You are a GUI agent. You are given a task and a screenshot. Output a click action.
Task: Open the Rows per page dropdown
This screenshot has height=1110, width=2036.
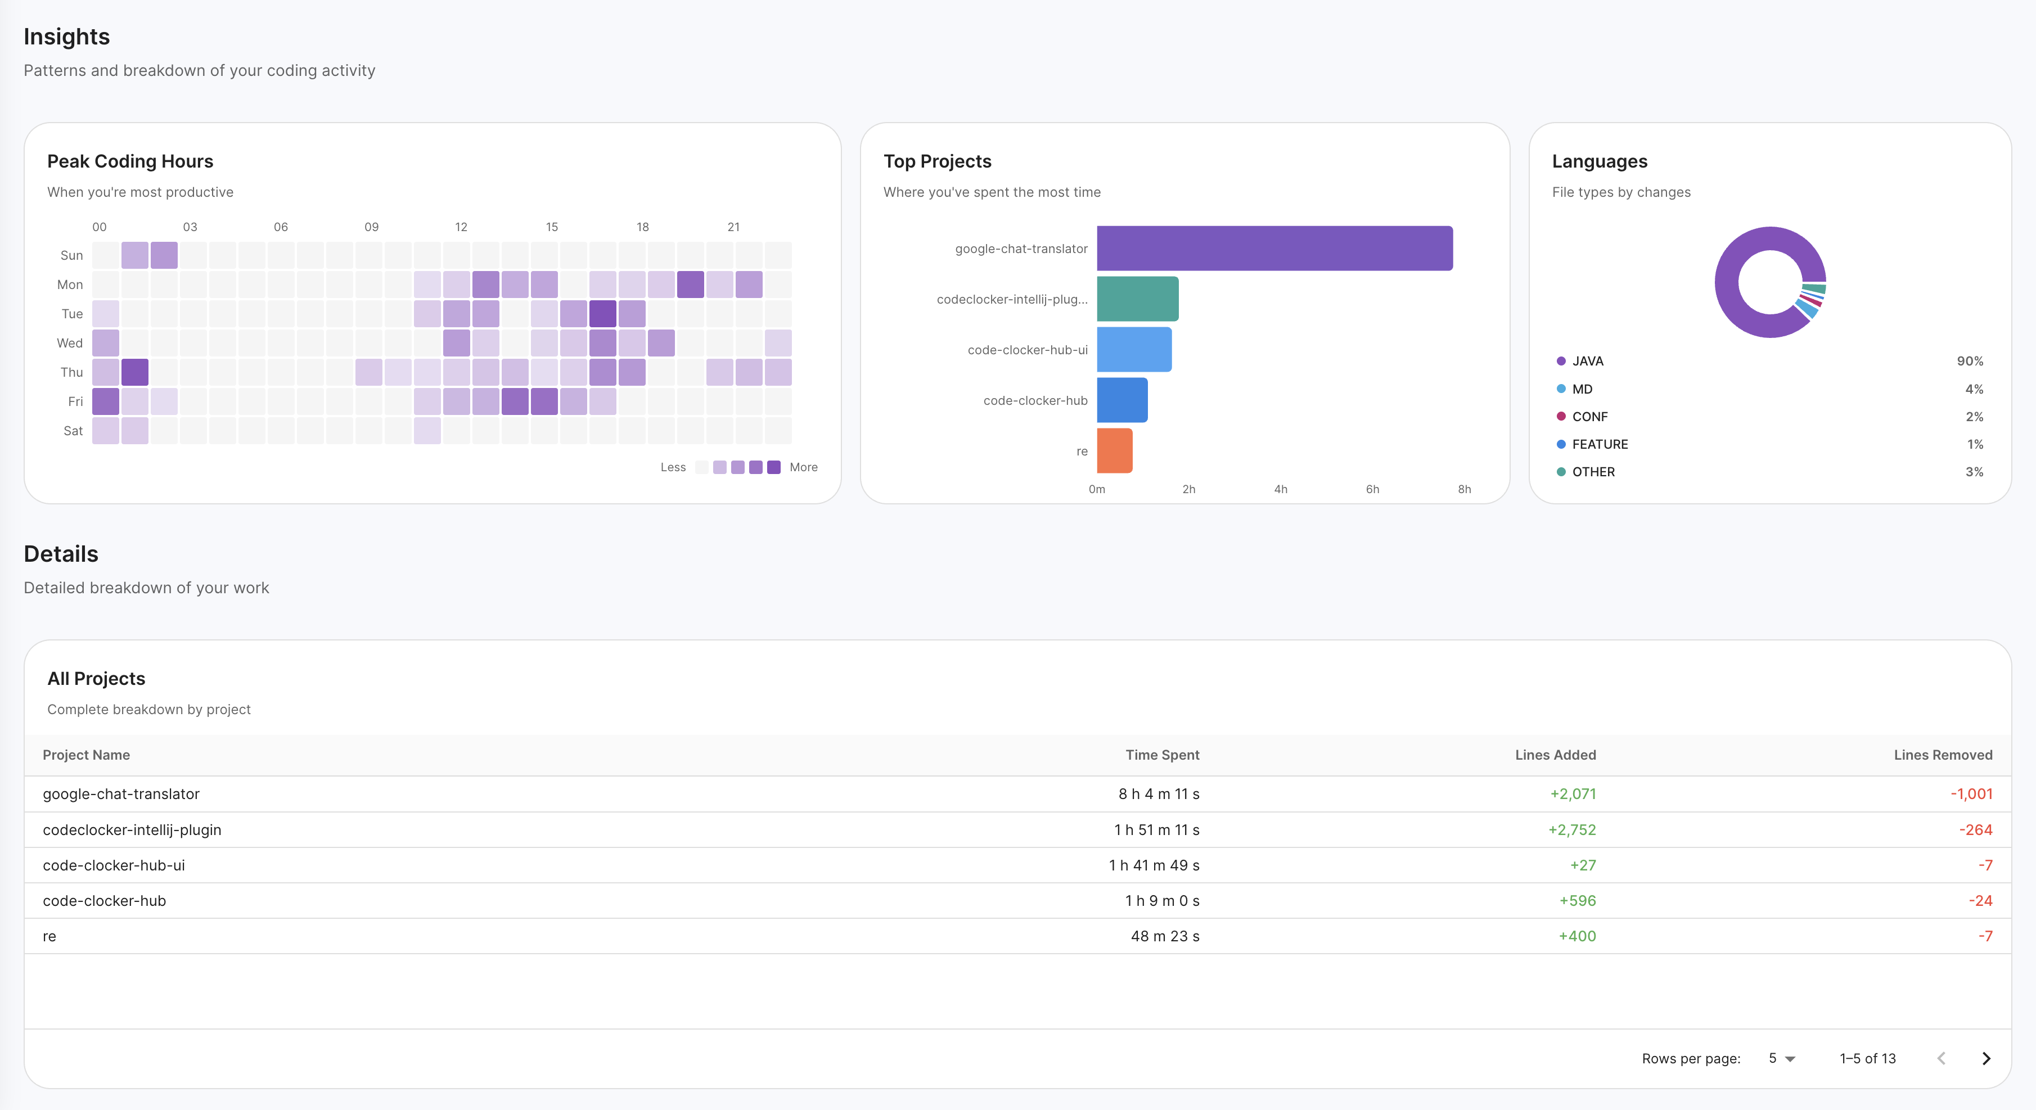[x=1780, y=1058]
